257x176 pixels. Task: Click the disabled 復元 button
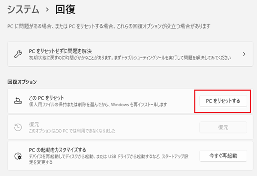(x=223, y=127)
